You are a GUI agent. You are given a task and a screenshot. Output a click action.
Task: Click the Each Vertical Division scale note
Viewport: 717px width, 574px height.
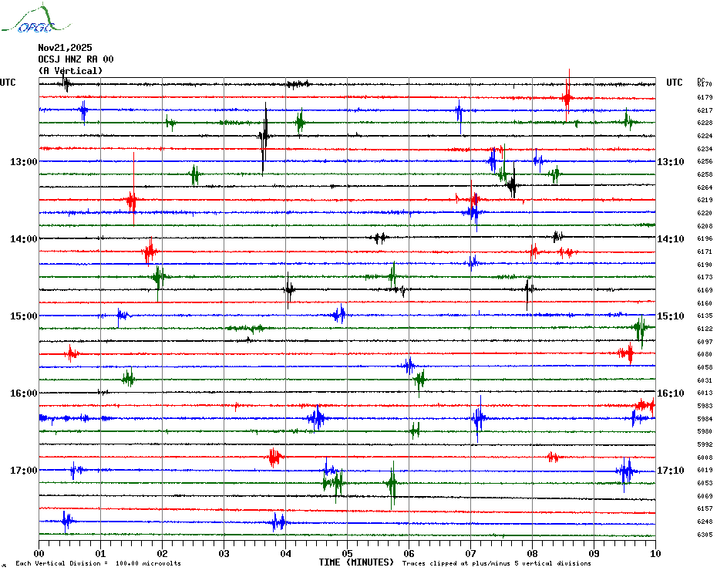coord(98,563)
